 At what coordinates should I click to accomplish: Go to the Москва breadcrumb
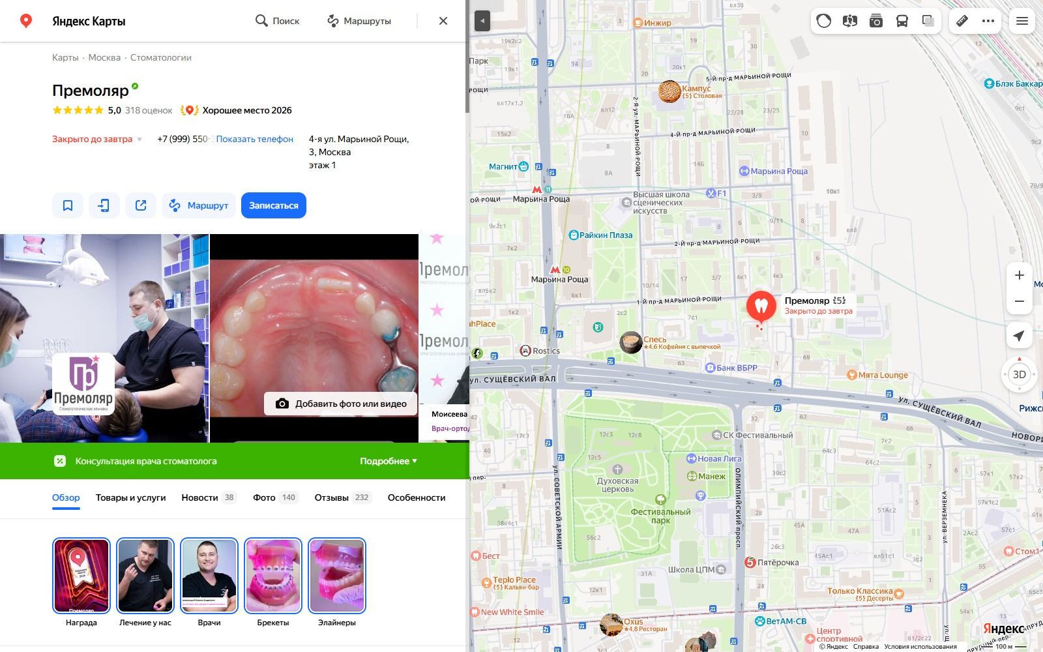pos(104,57)
